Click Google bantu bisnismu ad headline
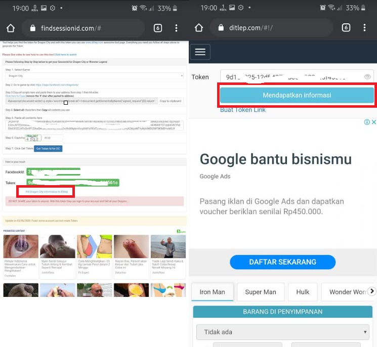Viewport: 377px width, 347px height. pyautogui.click(x=276, y=159)
